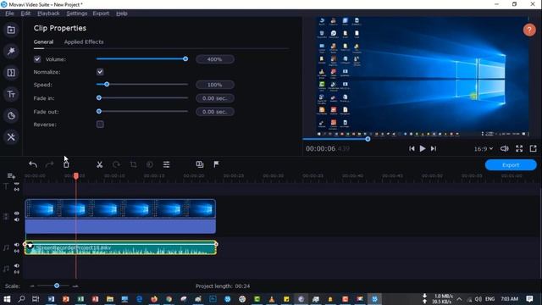The width and height of the screenshot is (542, 305).
Task: Open the Windows Start button
Action: click(x=7, y=299)
